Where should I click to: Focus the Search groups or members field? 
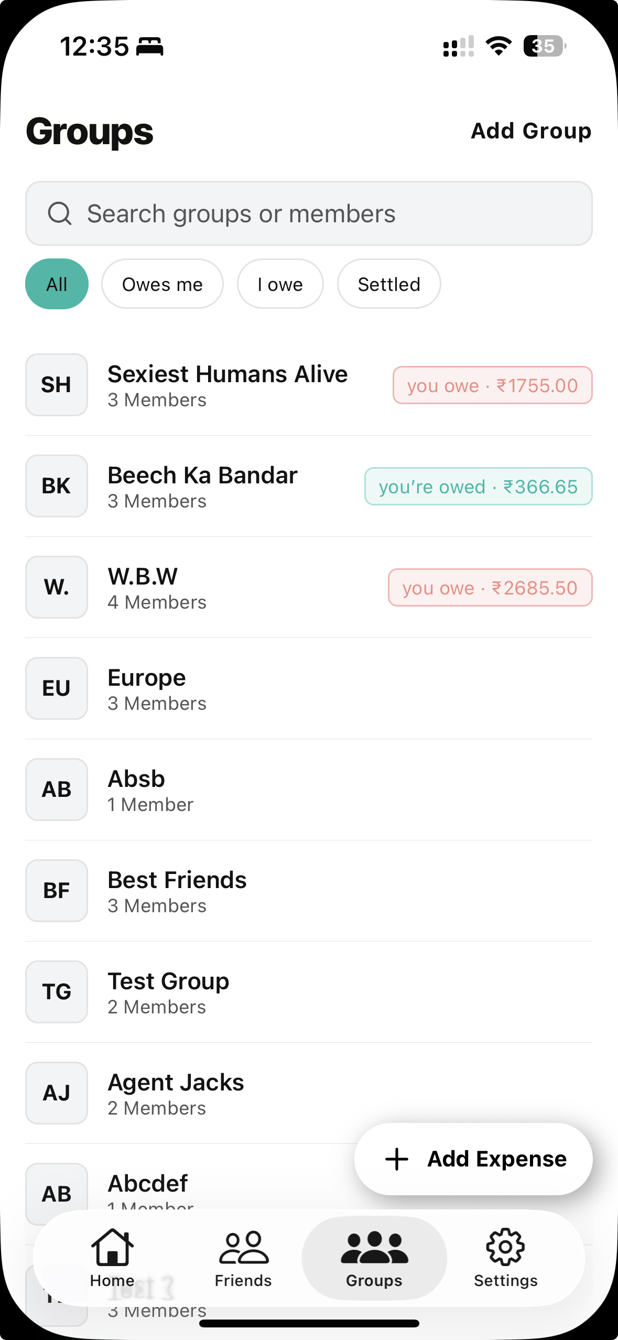click(x=325, y=214)
